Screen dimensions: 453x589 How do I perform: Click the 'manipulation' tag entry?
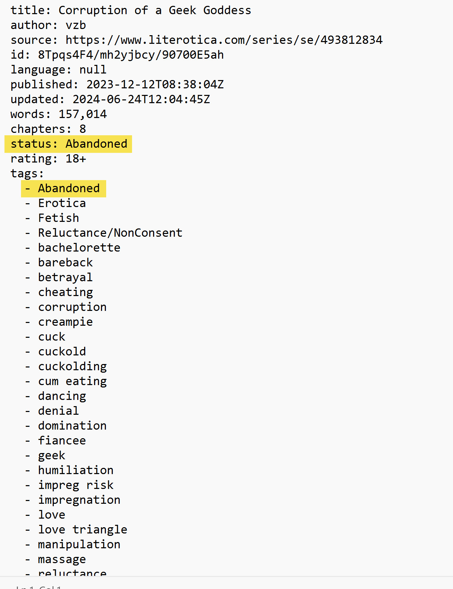point(79,544)
